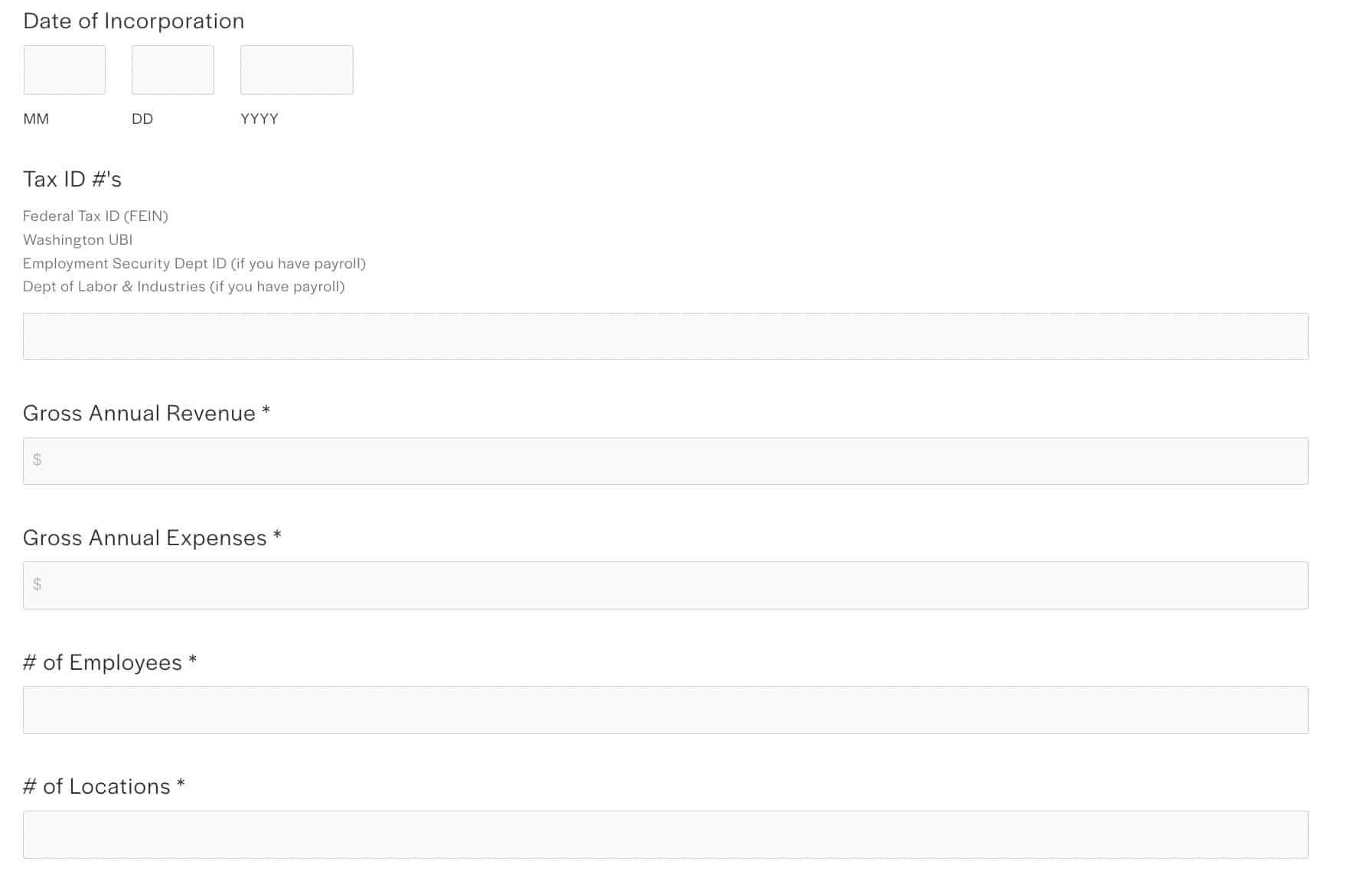Click the Tax ID #'s heading
This screenshot has height=884, width=1367.
73,180
